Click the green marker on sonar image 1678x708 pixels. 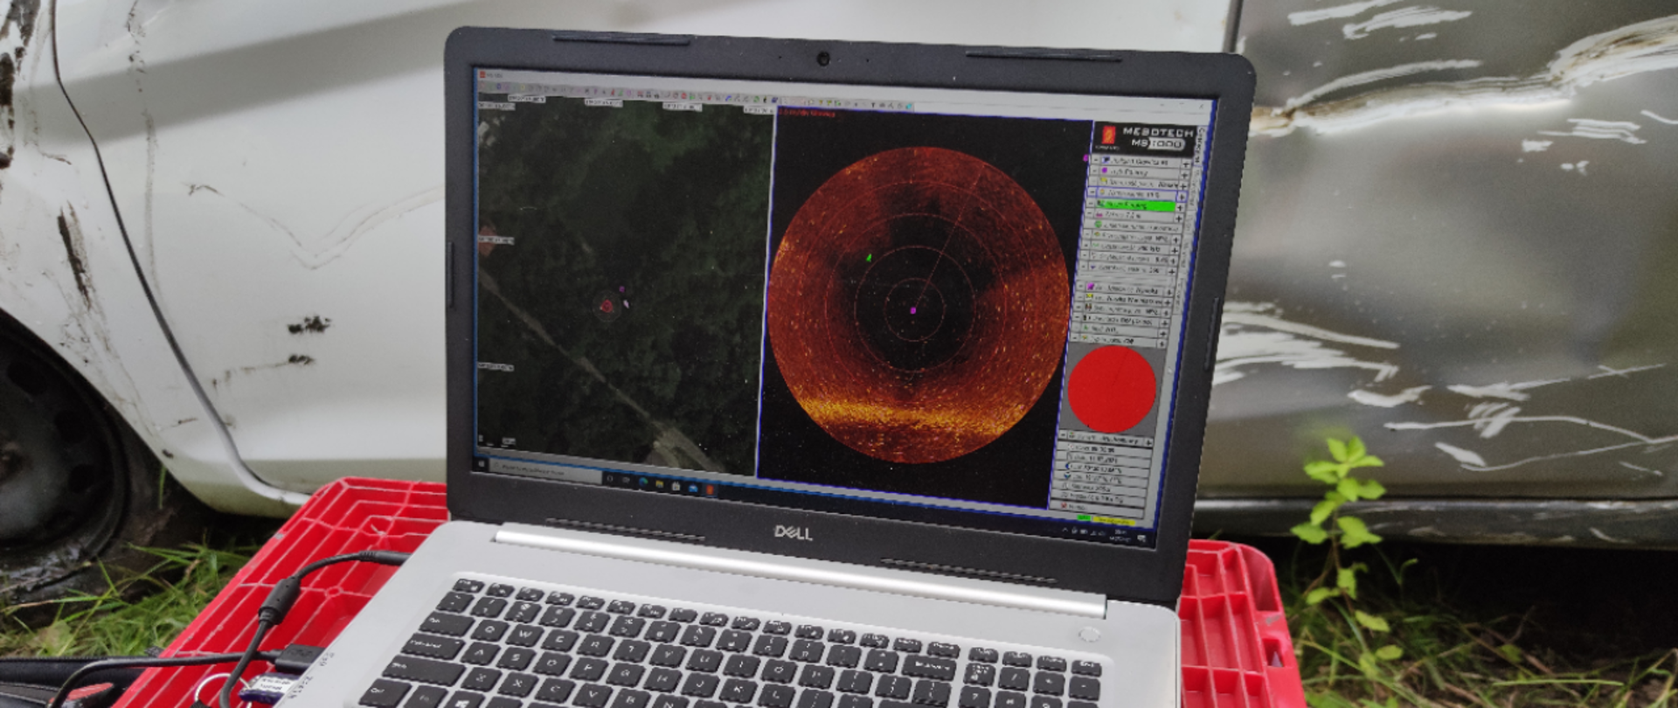point(869,258)
